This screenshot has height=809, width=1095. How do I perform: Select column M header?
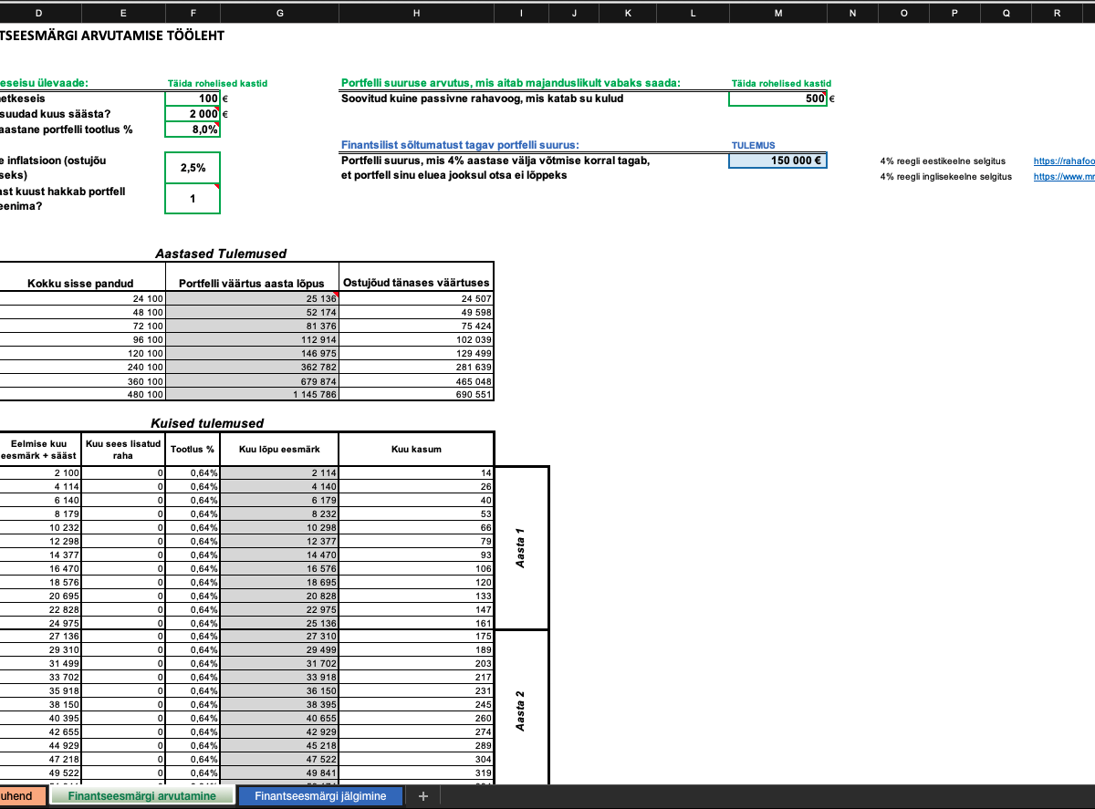point(777,13)
